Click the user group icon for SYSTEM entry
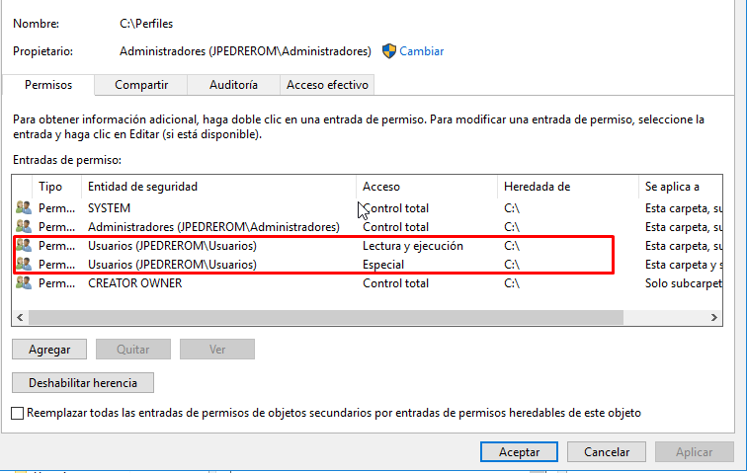Viewport: 747px width, 473px height. 24,208
